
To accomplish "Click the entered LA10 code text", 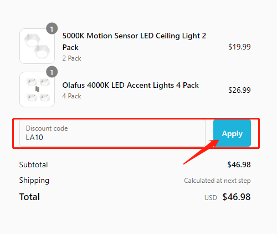I will pyautogui.click(x=34, y=137).
